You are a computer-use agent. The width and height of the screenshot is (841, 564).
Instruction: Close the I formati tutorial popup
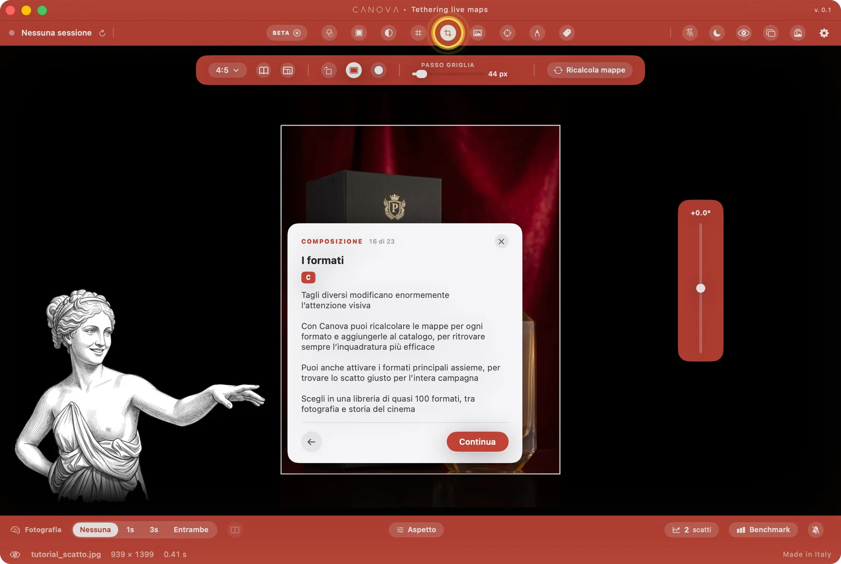[x=501, y=241]
